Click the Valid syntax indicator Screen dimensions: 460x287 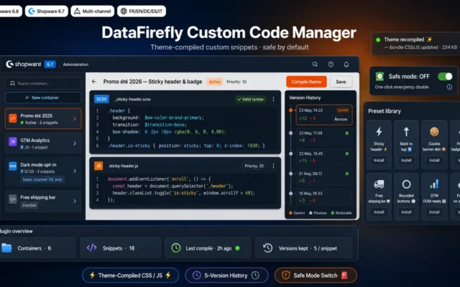coord(251,99)
